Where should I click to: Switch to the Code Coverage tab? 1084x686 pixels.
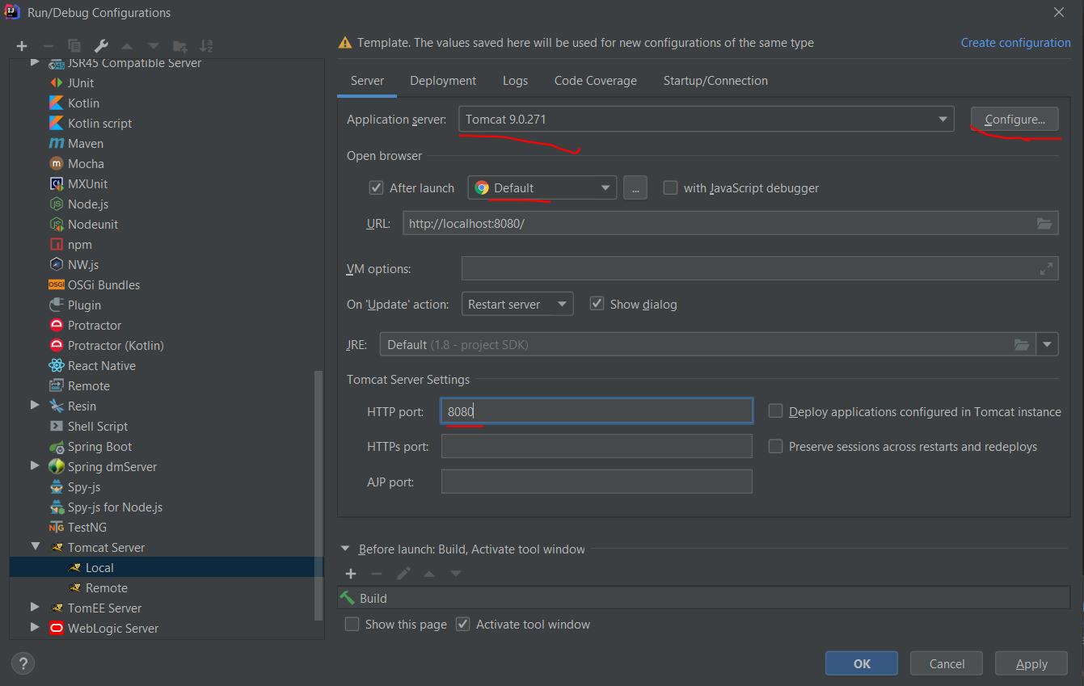tap(596, 81)
